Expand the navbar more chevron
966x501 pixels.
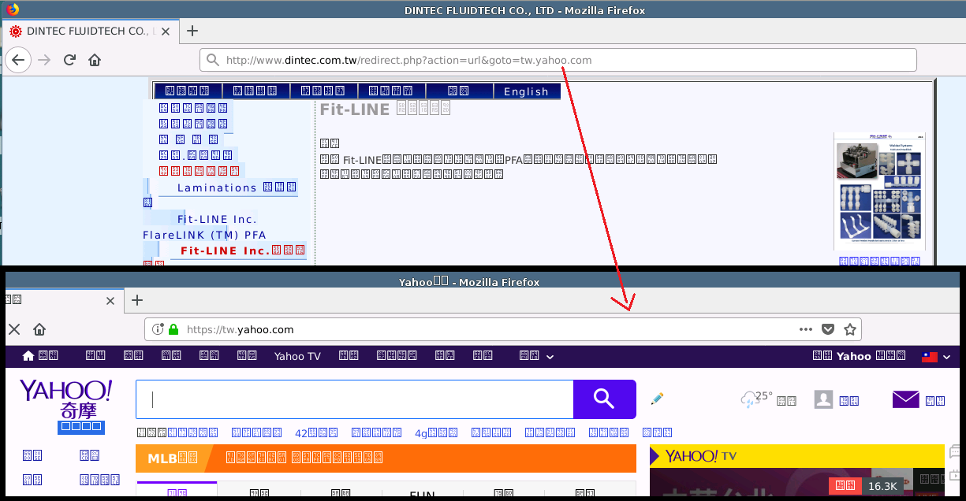[550, 357]
